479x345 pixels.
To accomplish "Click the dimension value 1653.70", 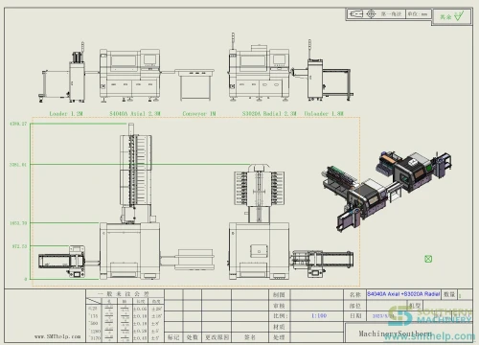I will (x=18, y=223).
